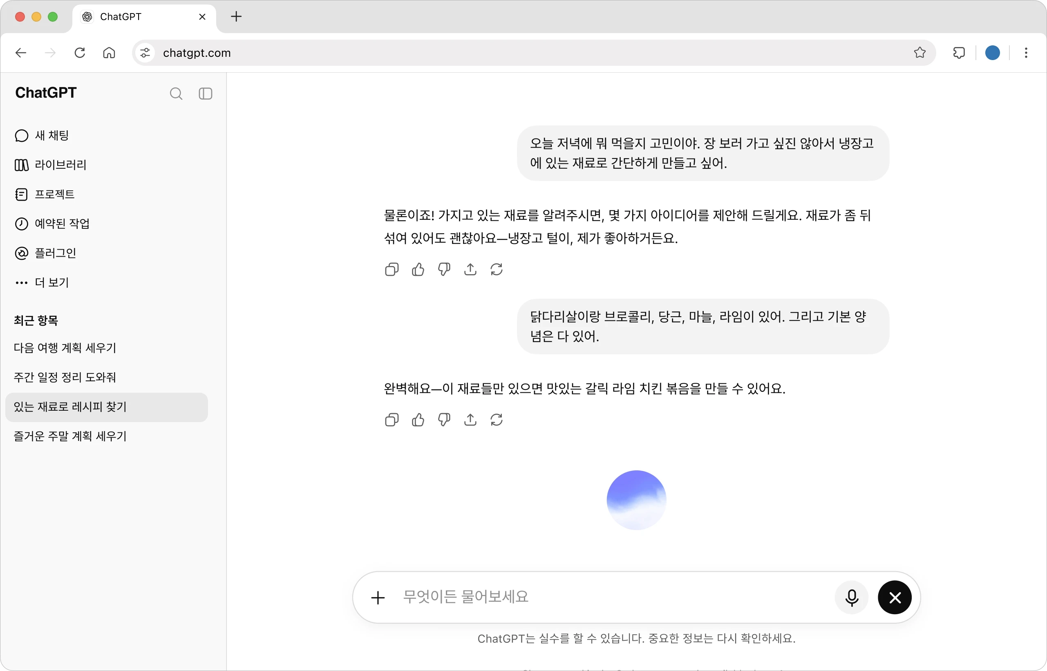Collapse the sidebar with the panel toggle
This screenshot has width=1047, height=671.
coord(205,94)
